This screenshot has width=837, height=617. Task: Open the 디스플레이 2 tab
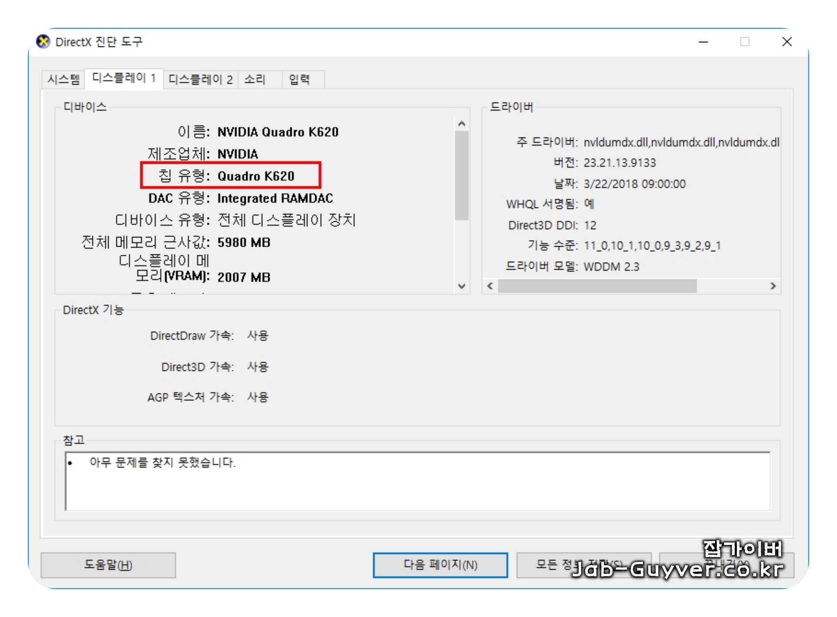(201, 79)
